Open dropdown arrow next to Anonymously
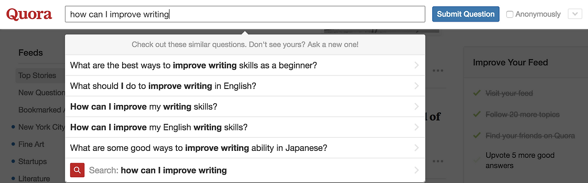Image resolution: width=588 pixels, height=183 pixels. 575,14
